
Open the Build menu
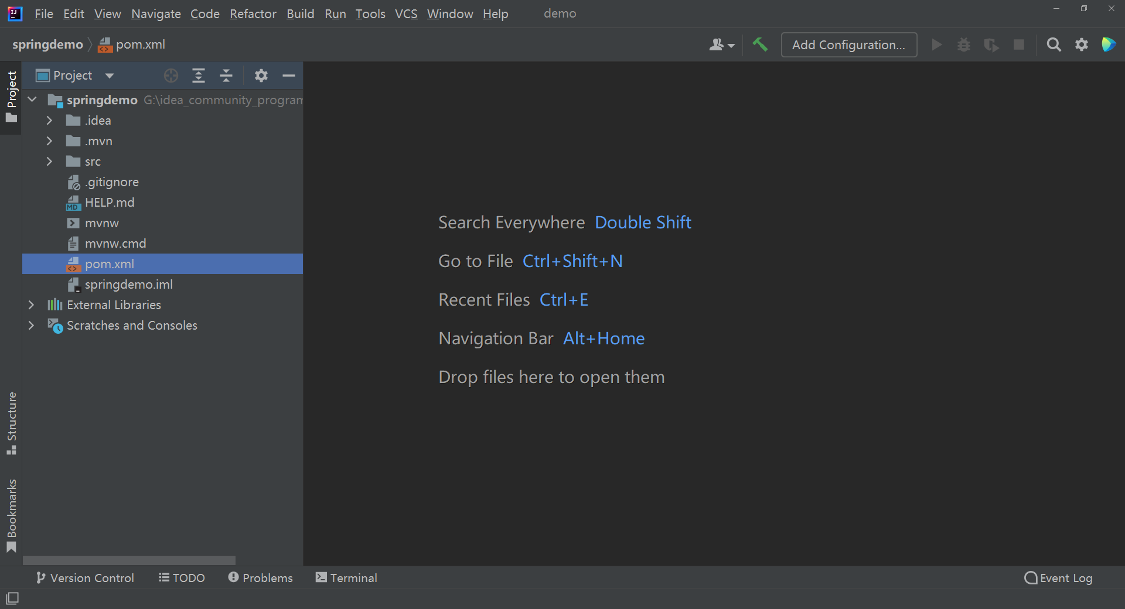point(301,13)
